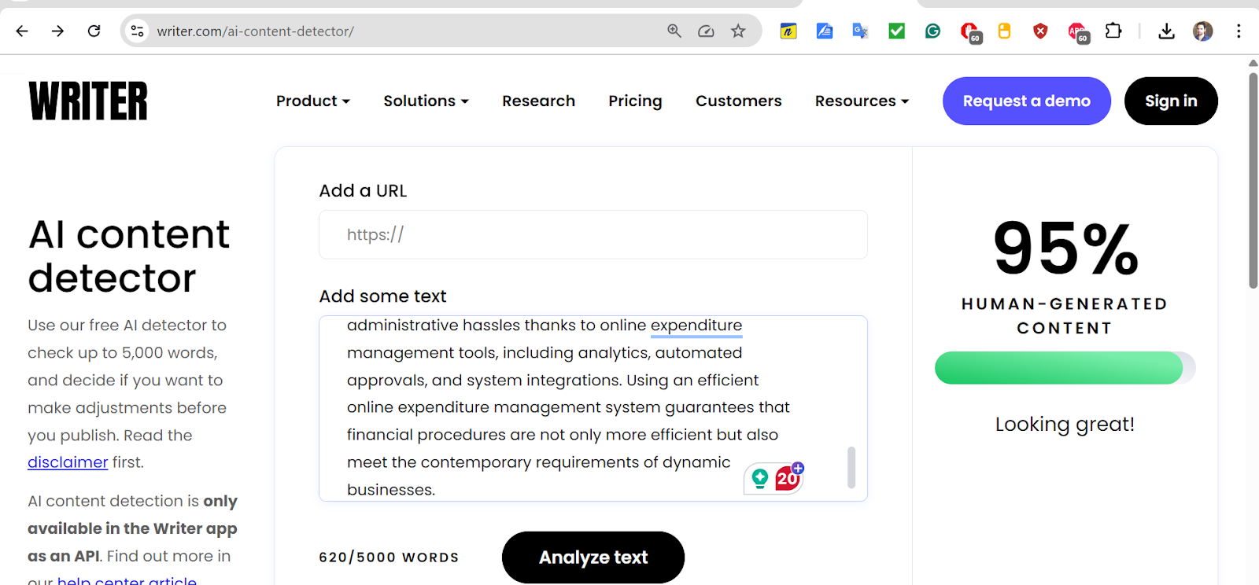Click the green human-generated score bar
Screen dimensions: 1259x585
click(1058, 368)
